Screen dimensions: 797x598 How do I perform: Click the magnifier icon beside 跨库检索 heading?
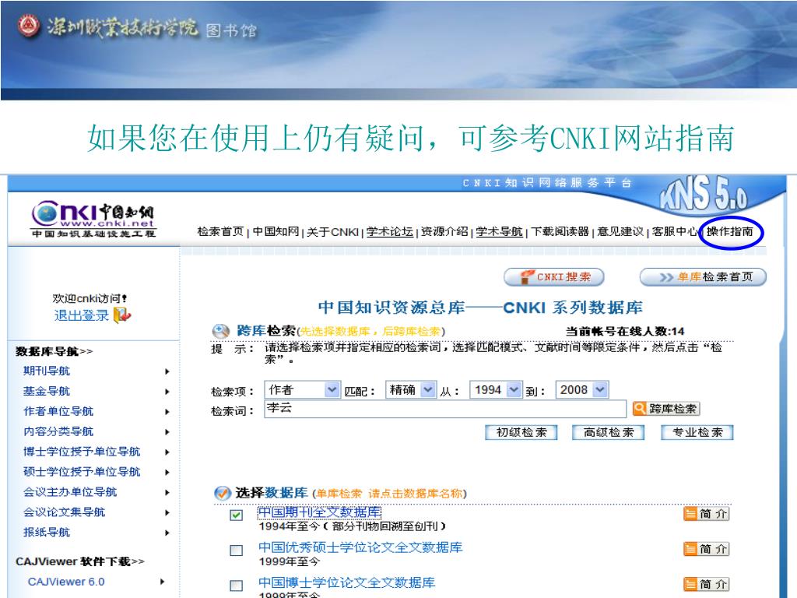click(220, 331)
